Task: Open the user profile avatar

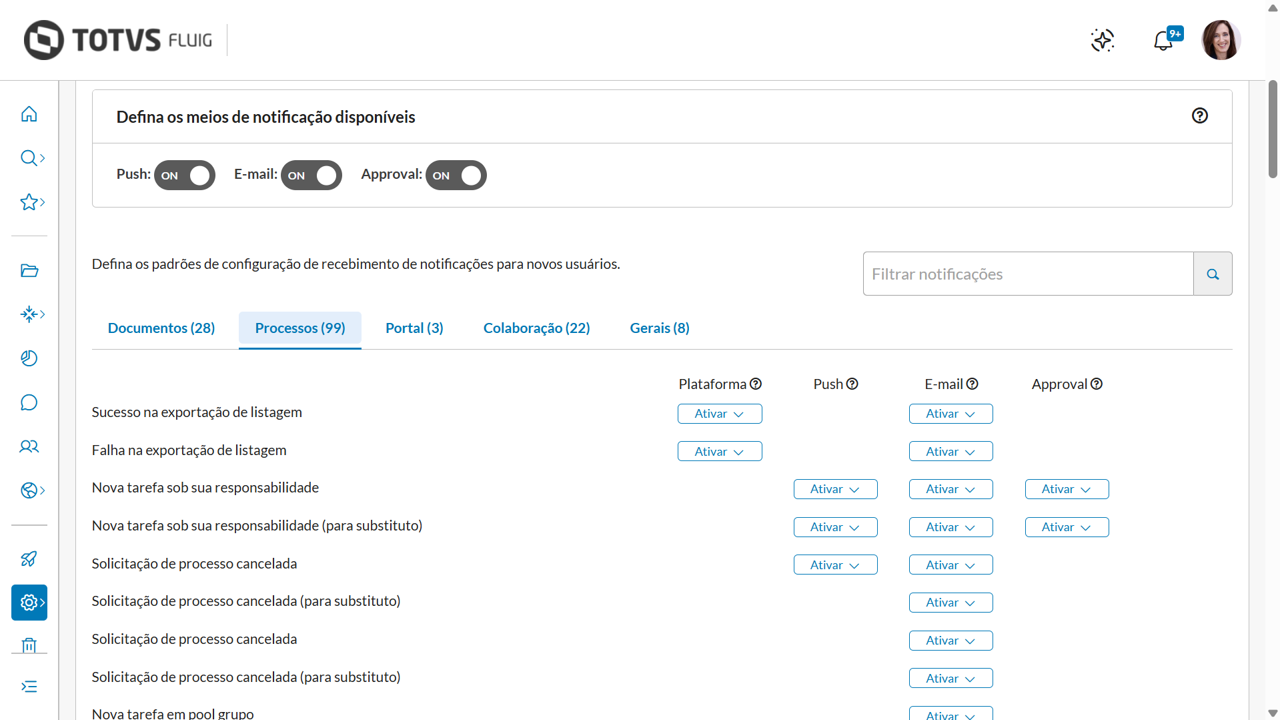Action: pyautogui.click(x=1221, y=40)
